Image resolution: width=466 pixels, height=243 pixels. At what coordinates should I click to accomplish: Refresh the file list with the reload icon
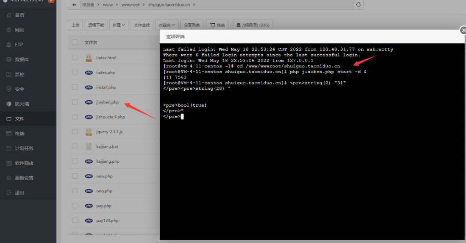[x=359, y=5]
